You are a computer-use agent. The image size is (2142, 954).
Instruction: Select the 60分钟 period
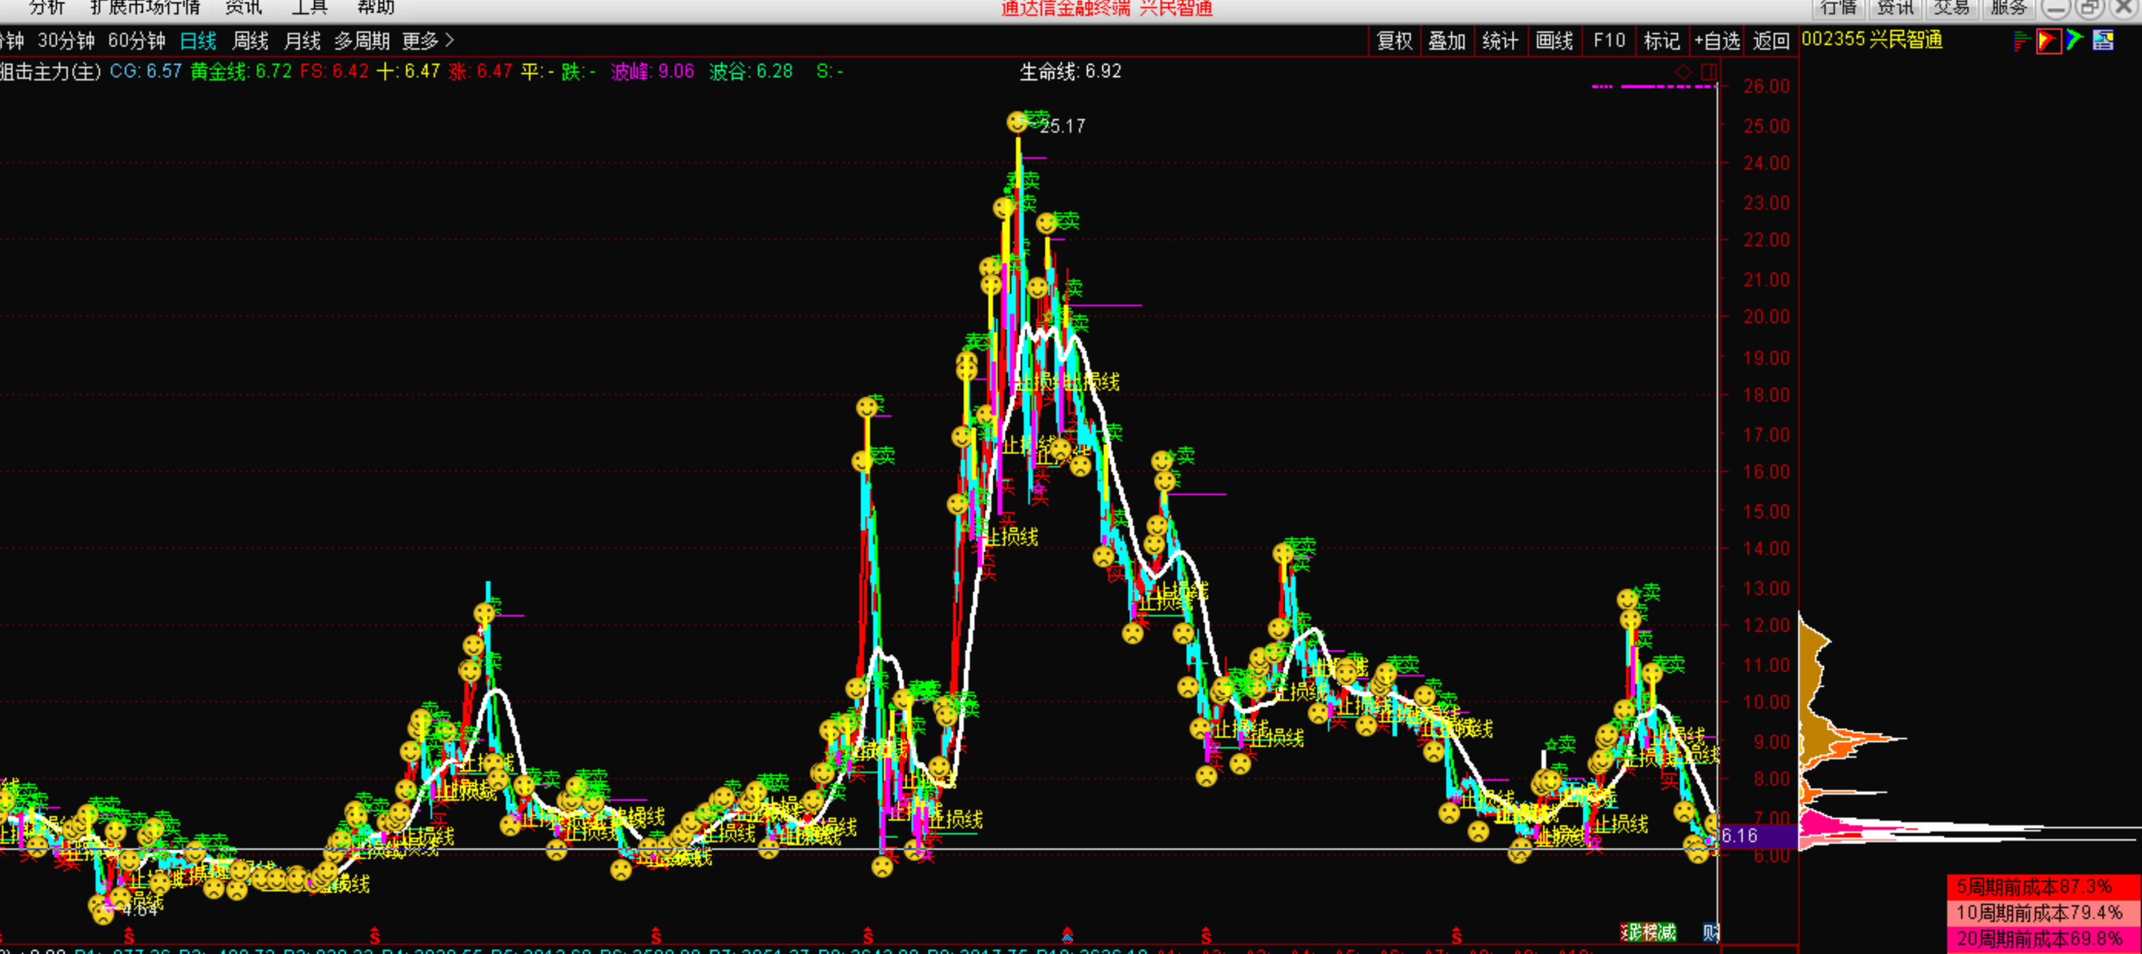tap(136, 41)
